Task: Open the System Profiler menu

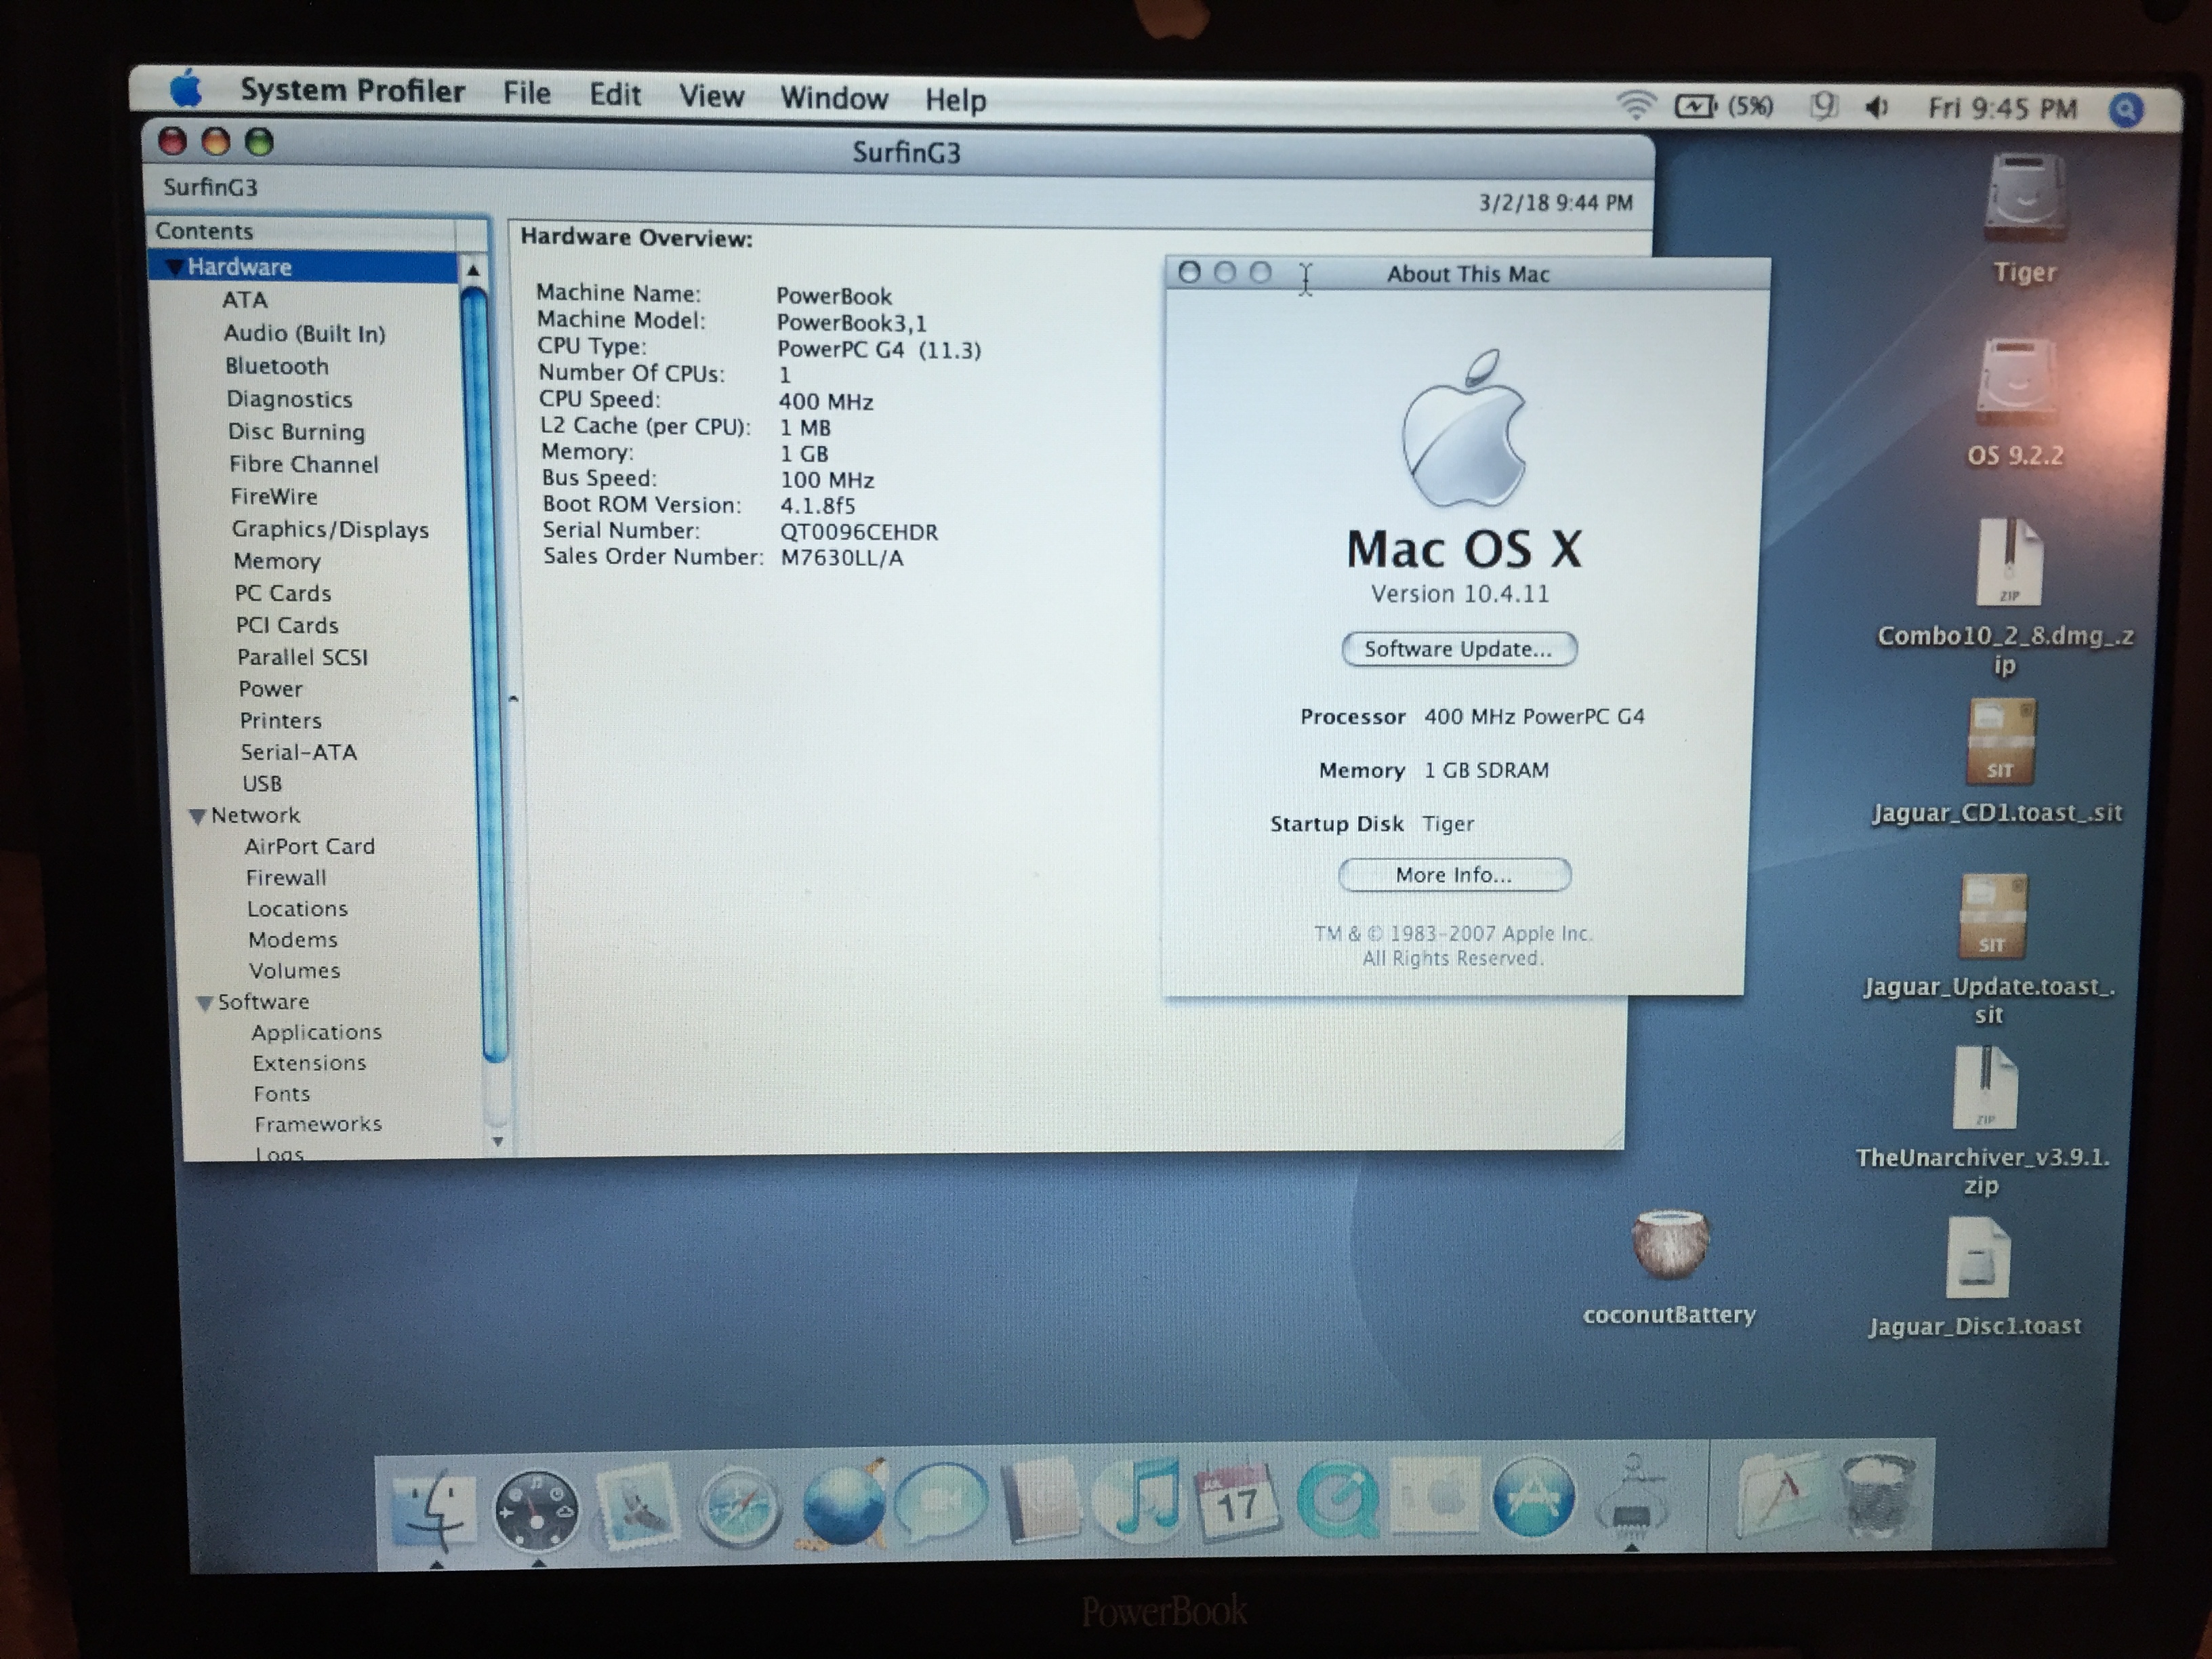Action: click(x=353, y=91)
